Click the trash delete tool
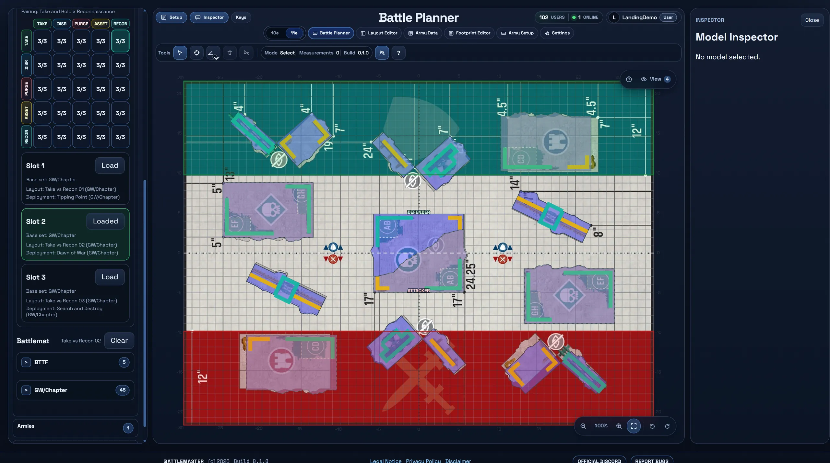This screenshot has width=830, height=463. (x=230, y=53)
